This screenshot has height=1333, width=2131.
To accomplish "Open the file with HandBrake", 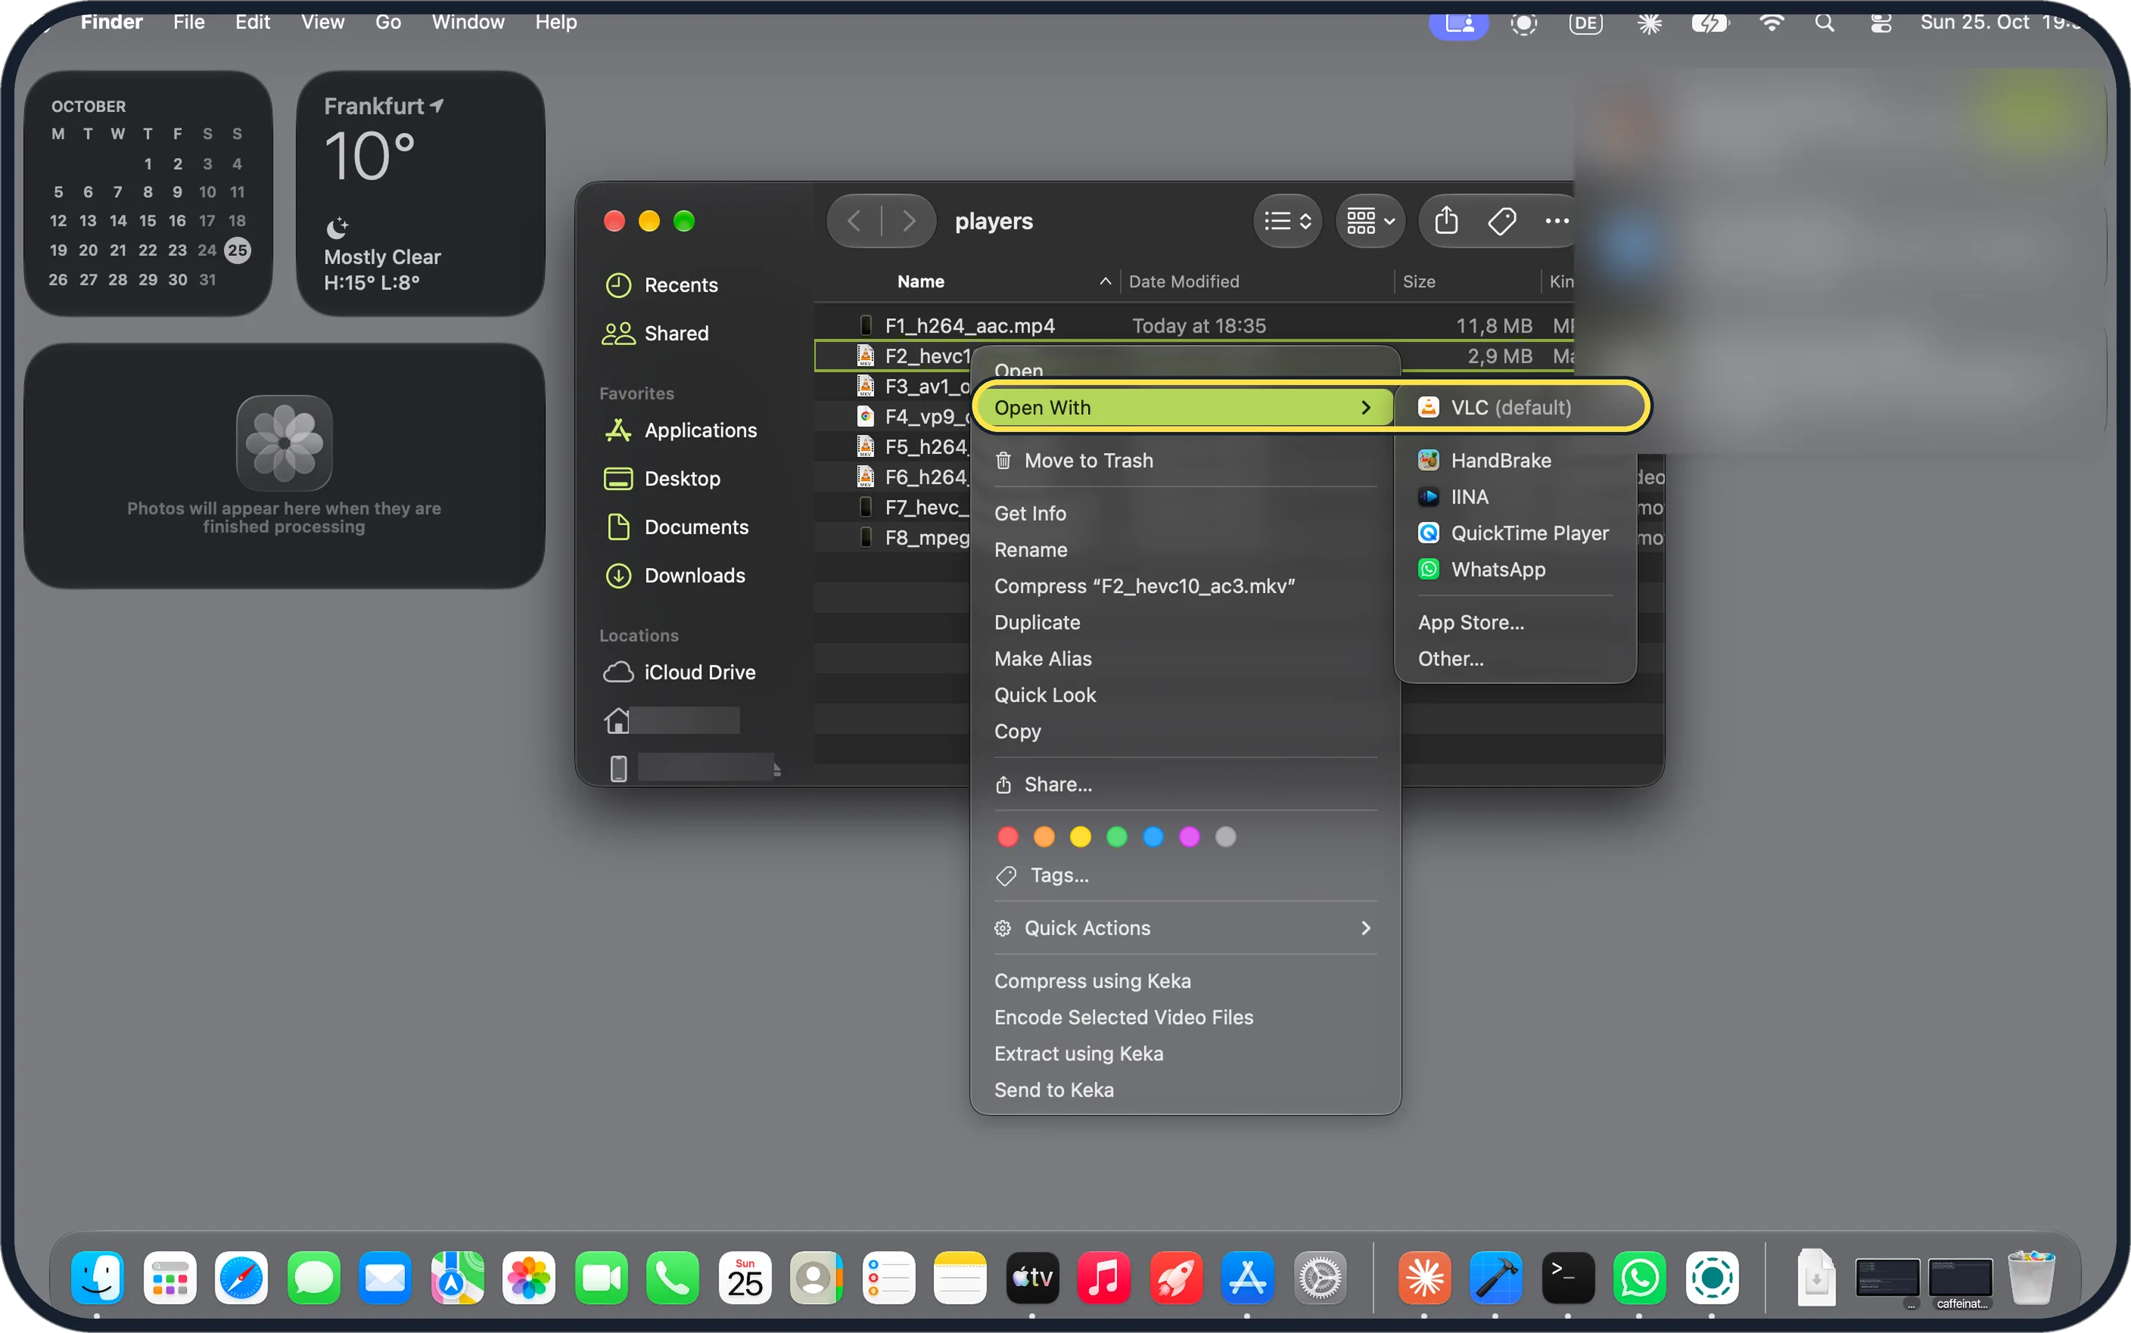I will click(1516, 460).
